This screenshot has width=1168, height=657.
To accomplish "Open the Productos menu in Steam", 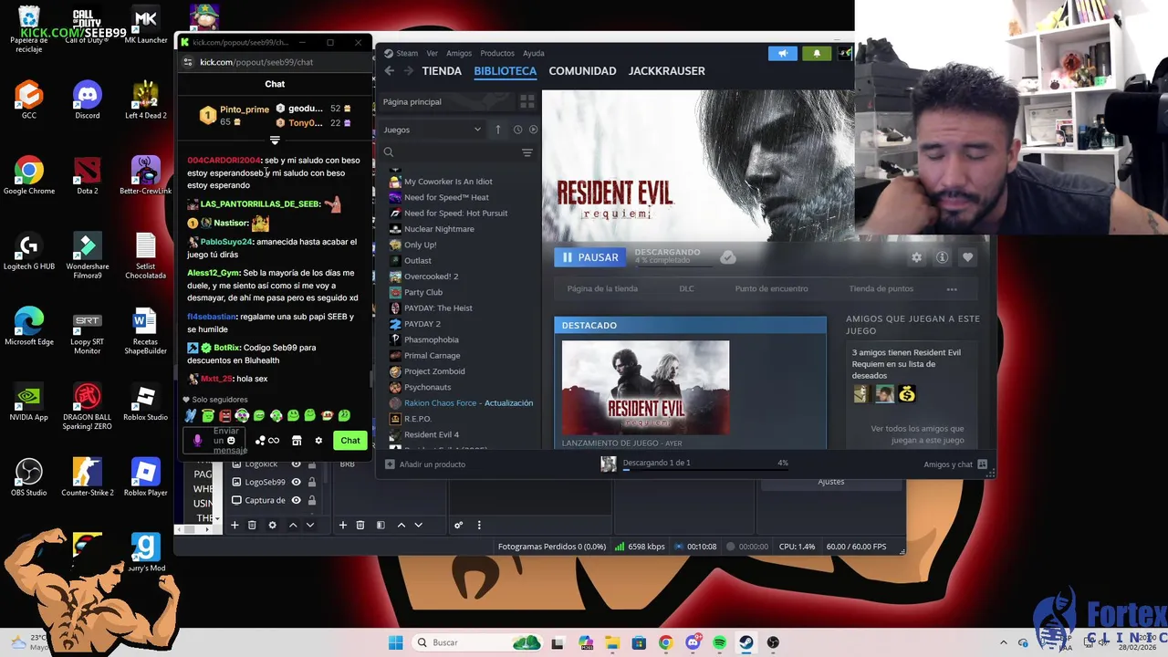I will (497, 53).
